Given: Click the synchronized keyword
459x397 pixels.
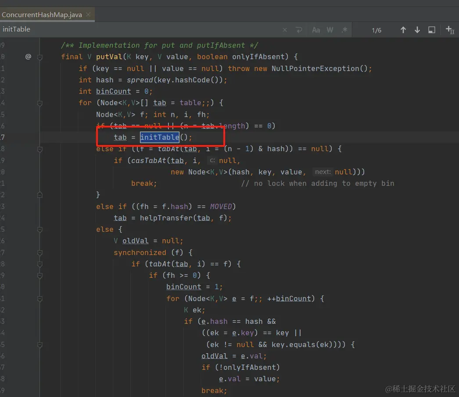Looking at the screenshot, I should click(140, 252).
